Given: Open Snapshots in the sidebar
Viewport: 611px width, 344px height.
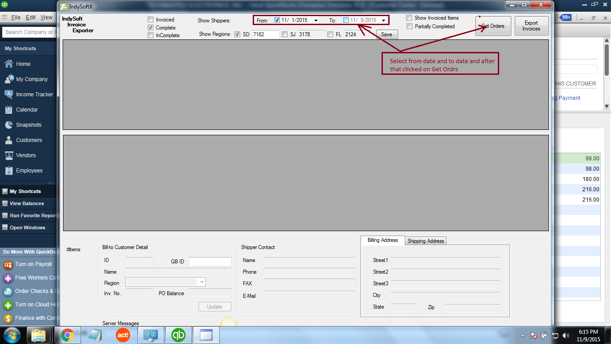Looking at the screenshot, I should coord(28,125).
